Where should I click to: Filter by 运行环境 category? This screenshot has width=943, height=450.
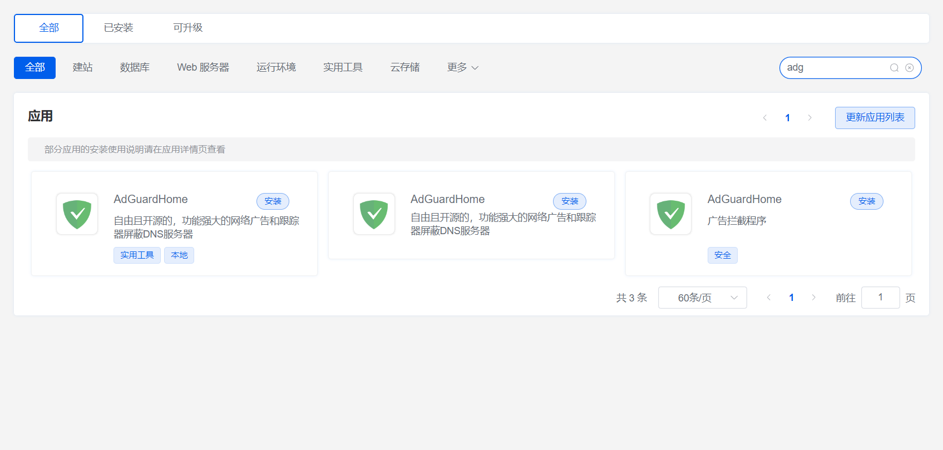click(276, 68)
